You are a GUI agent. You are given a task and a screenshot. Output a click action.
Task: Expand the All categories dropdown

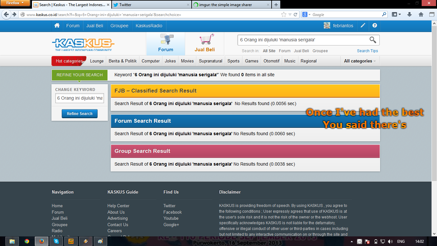pyautogui.click(x=360, y=61)
